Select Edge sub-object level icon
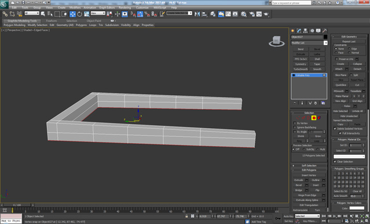370x224 pixels. pos(303,118)
